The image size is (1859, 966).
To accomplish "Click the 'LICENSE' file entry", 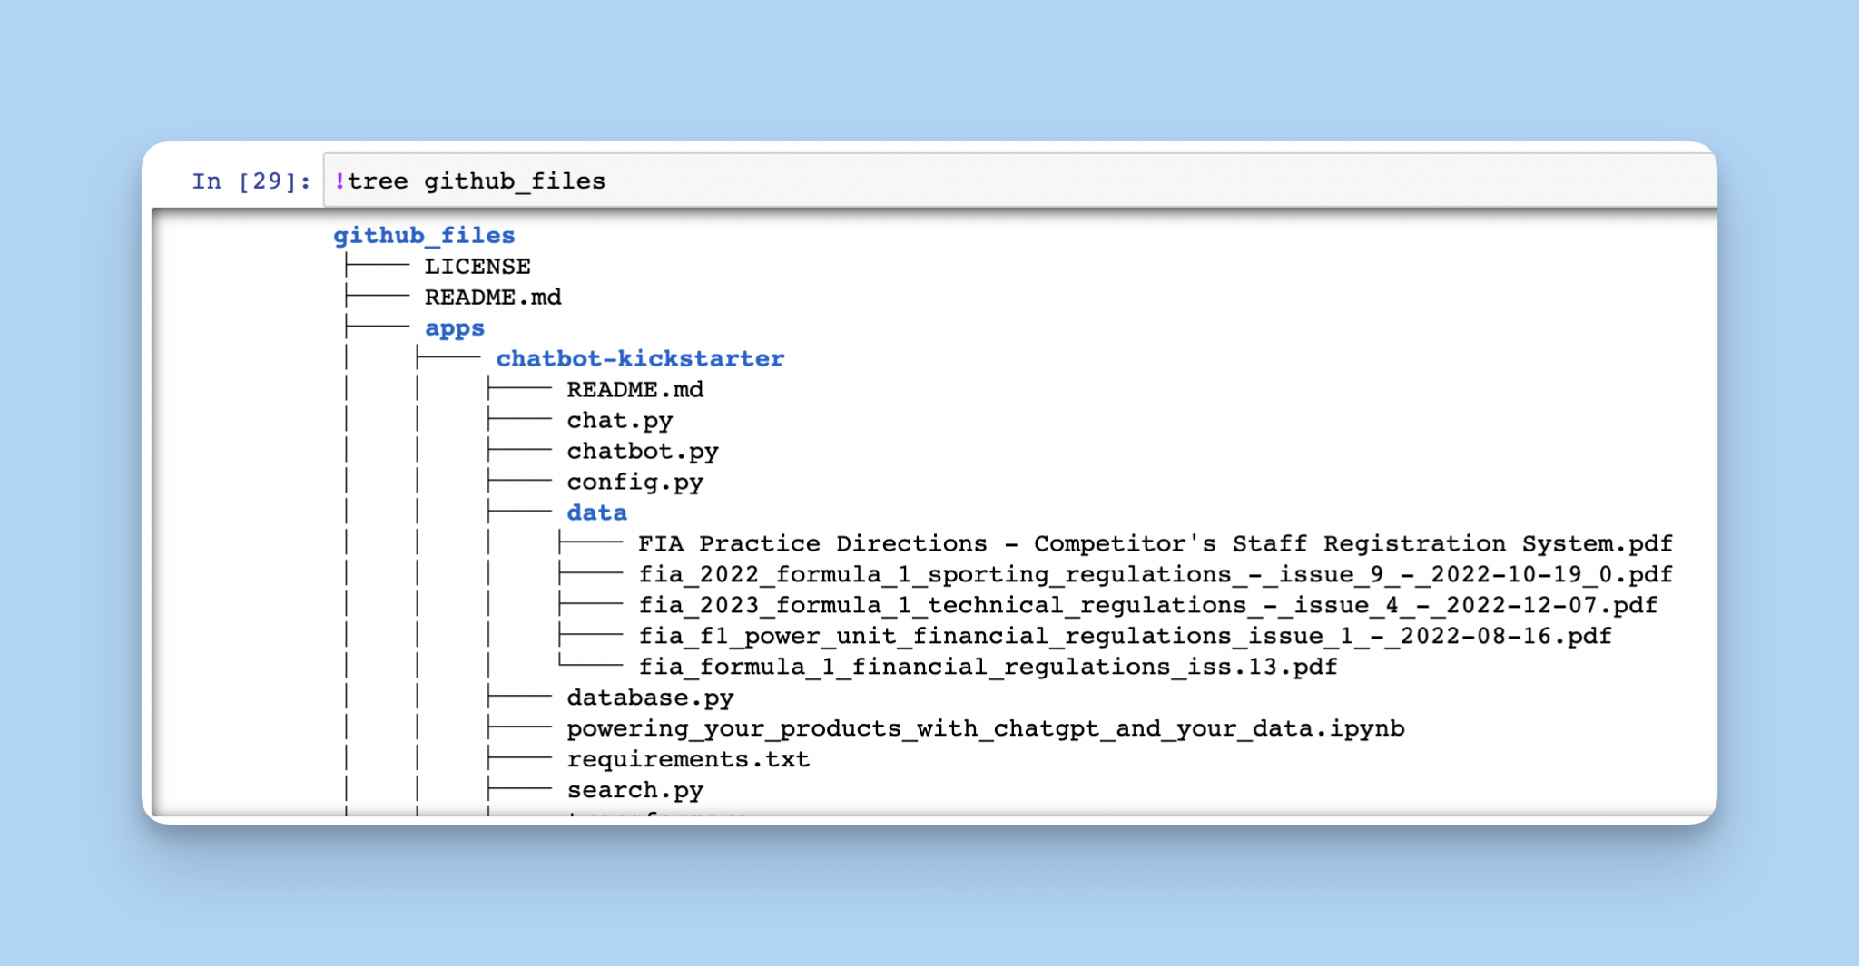I will 477,267.
